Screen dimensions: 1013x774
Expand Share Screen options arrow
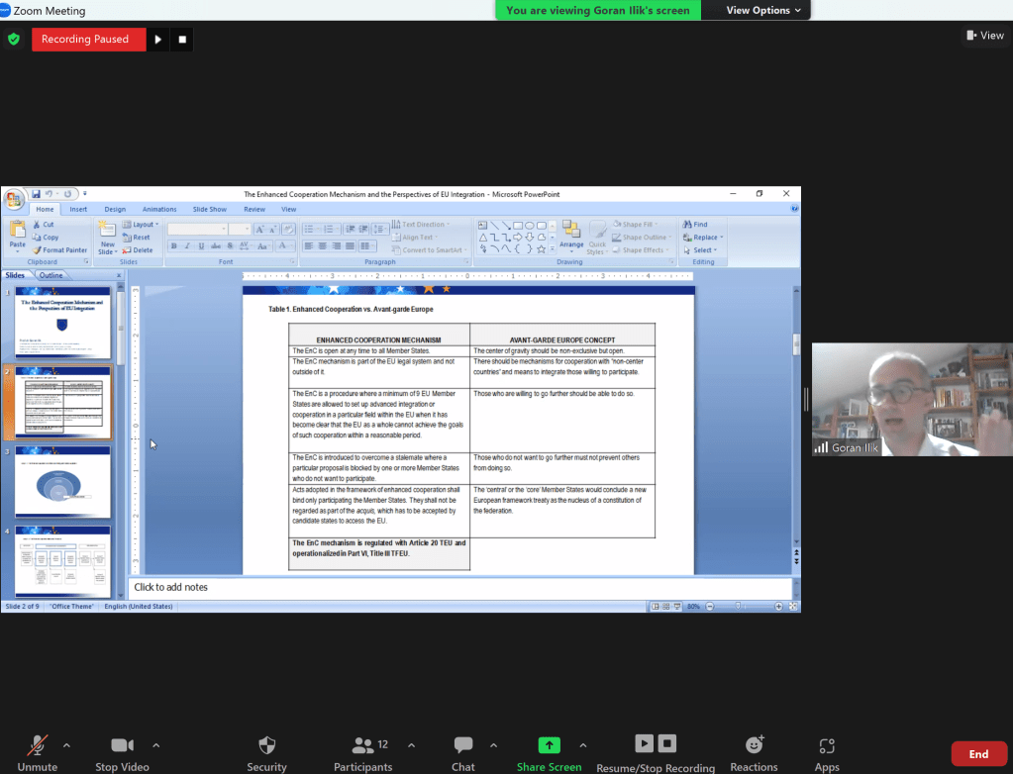coord(582,745)
